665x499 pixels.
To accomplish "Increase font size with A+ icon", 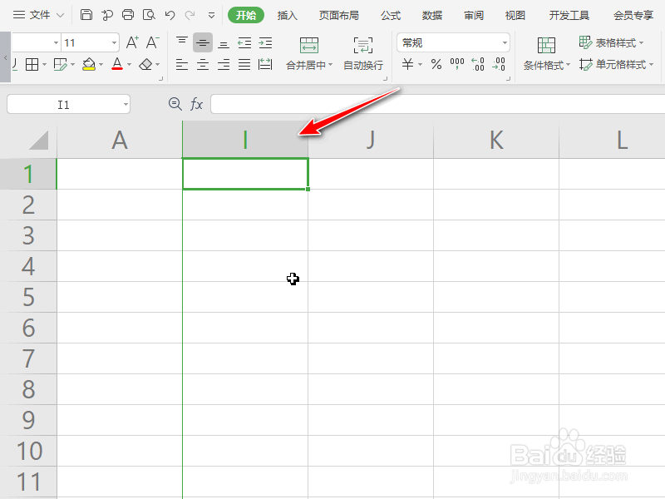I will click(x=132, y=42).
